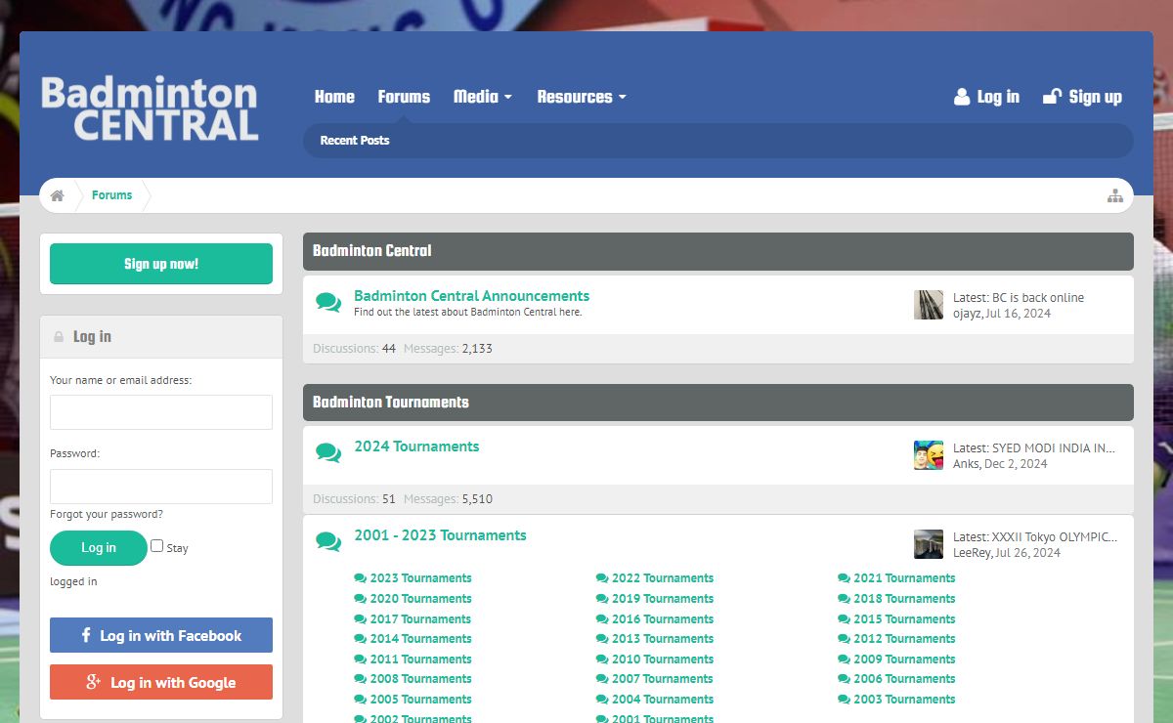Open latest post XXXII Tokyo OLYMPIC...
The width and height of the screenshot is (1173, 723).
pyautogui.click(x=1055, y=537)
